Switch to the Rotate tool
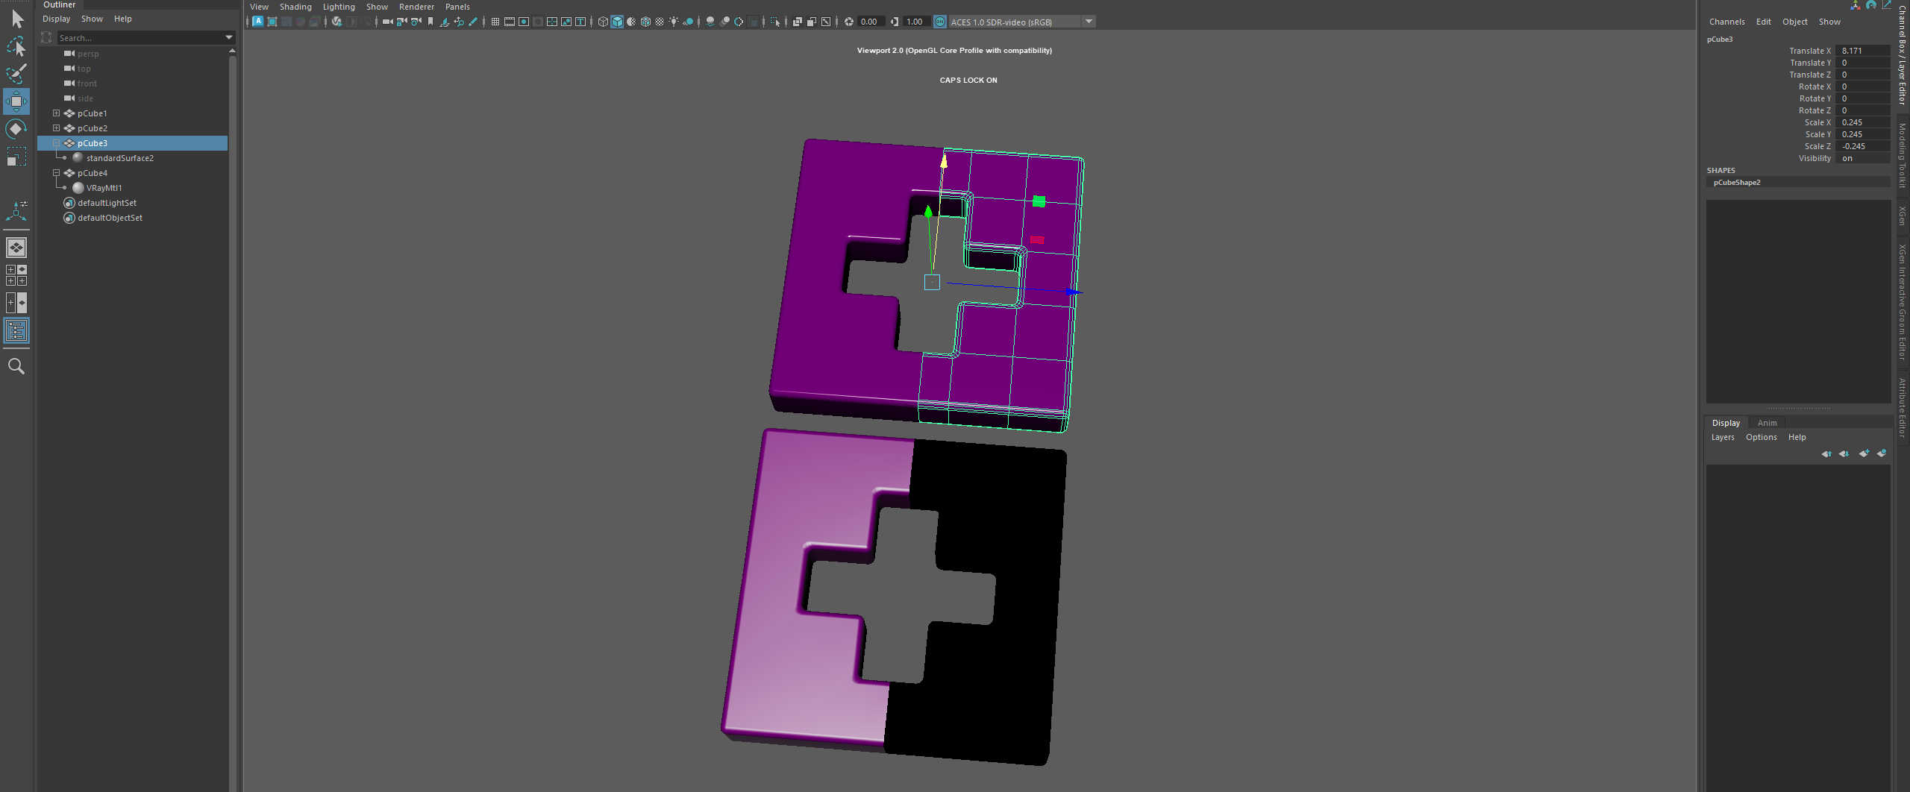Viewport: 1910px width, 792px height. 16,129
